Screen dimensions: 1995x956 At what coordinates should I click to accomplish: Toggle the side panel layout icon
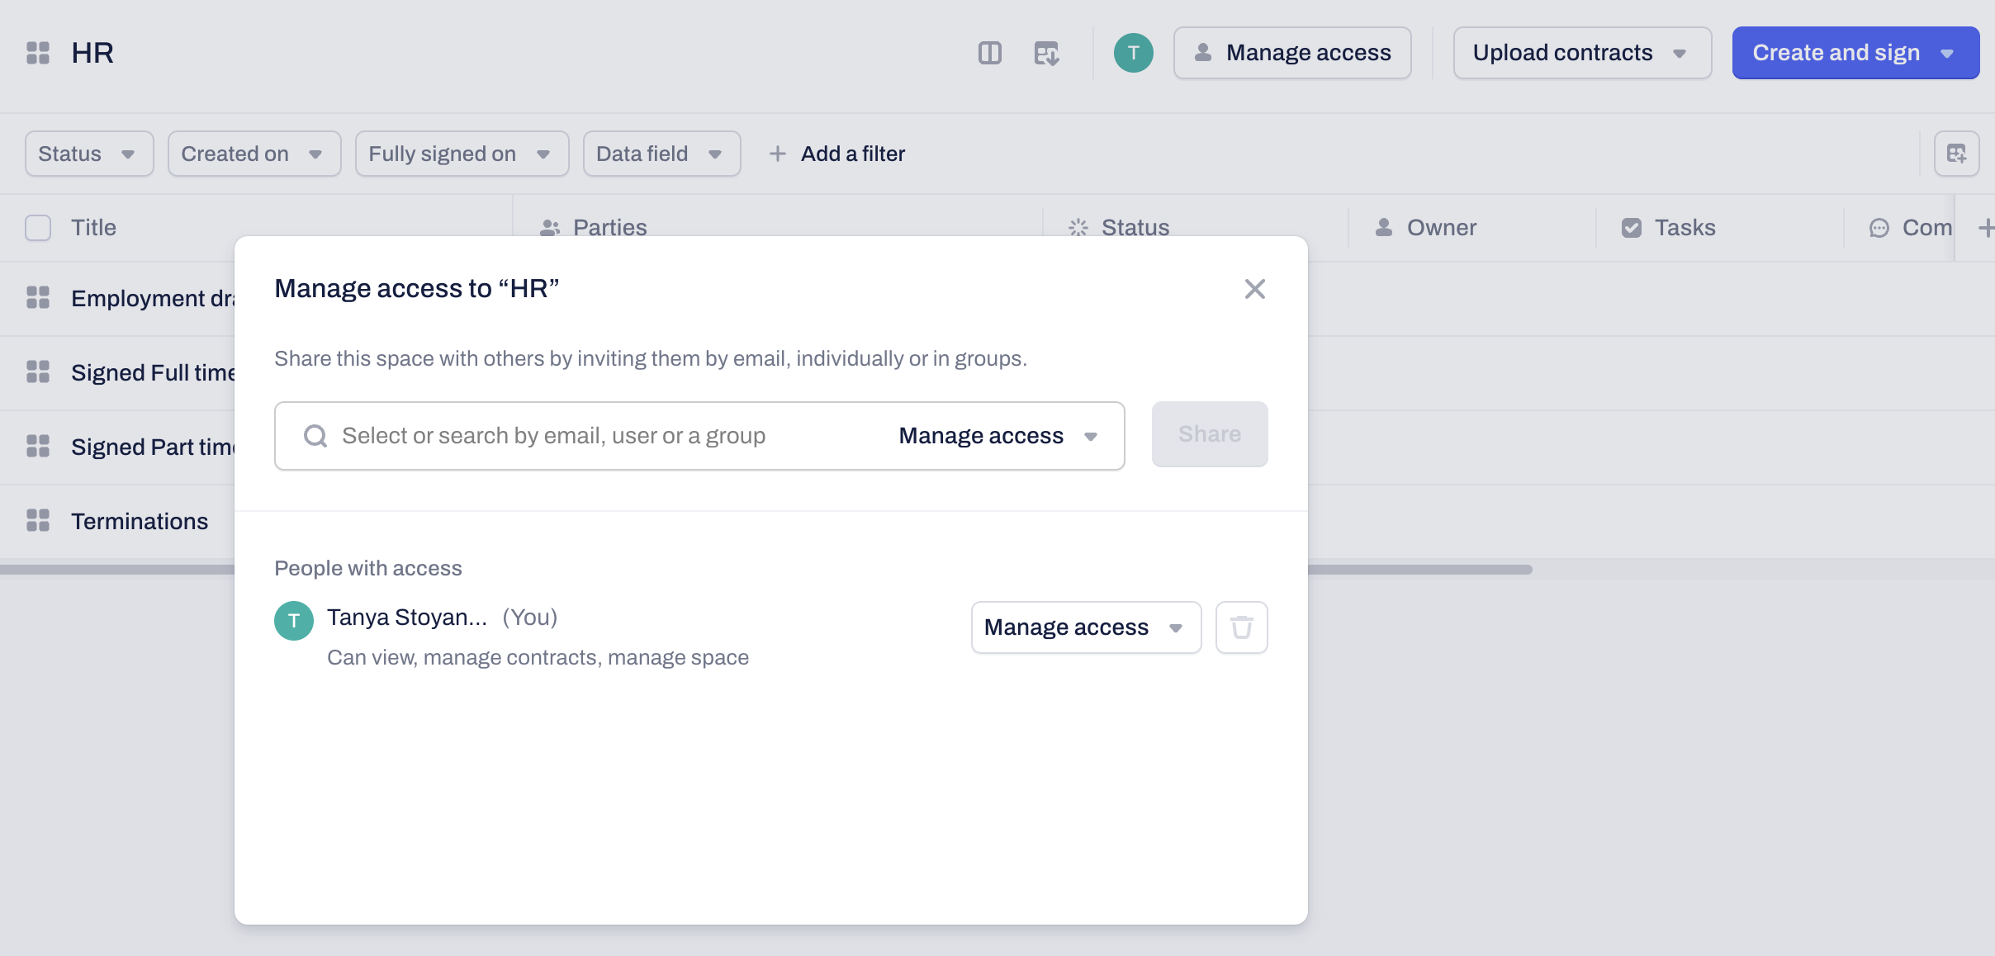(989, 53)
